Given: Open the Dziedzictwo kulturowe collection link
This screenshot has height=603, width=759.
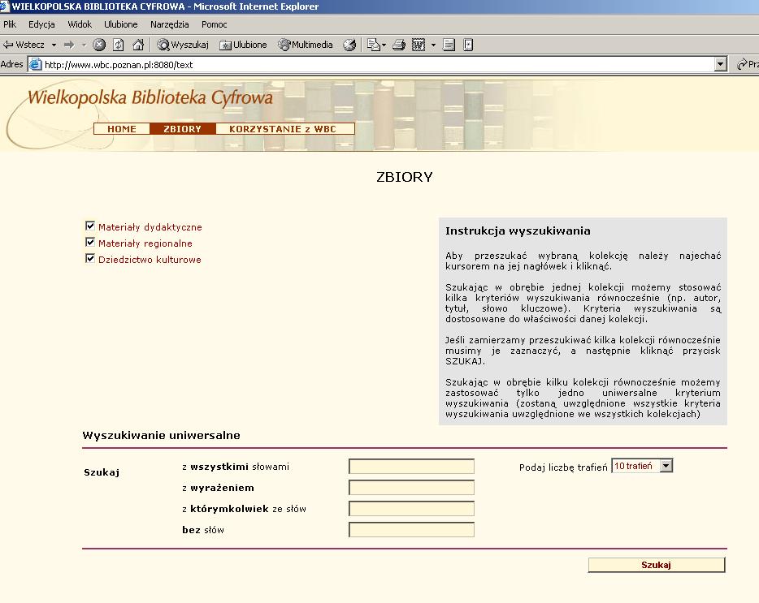Looking at the screenshot, I should 150,260.
